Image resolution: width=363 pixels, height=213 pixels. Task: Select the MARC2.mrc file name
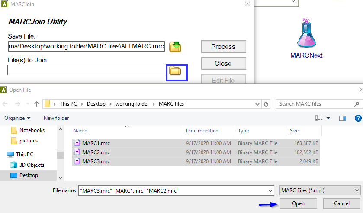[x=96, y=152]
